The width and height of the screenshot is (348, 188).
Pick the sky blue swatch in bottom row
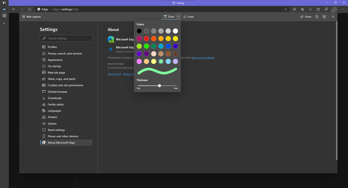point(168,61)
